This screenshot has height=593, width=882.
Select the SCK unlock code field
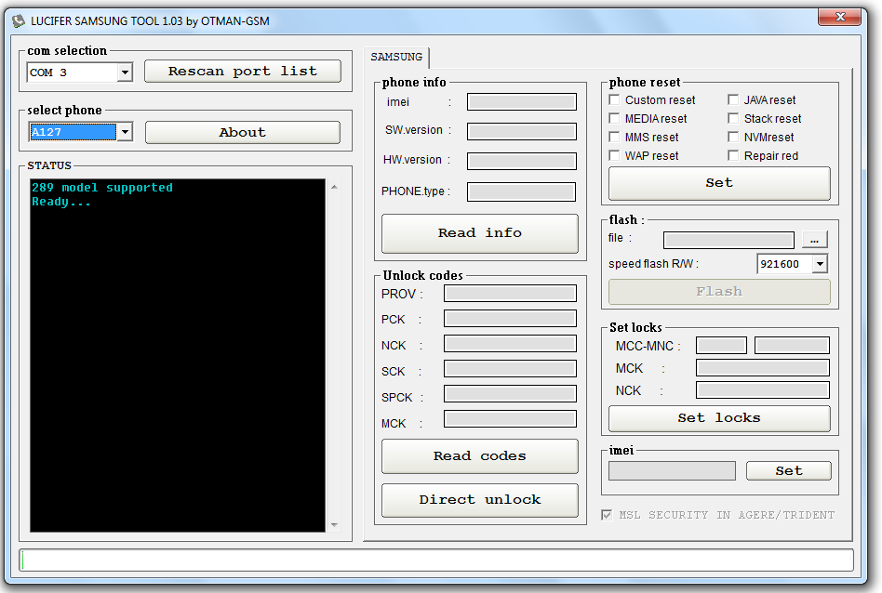[510, 369]
